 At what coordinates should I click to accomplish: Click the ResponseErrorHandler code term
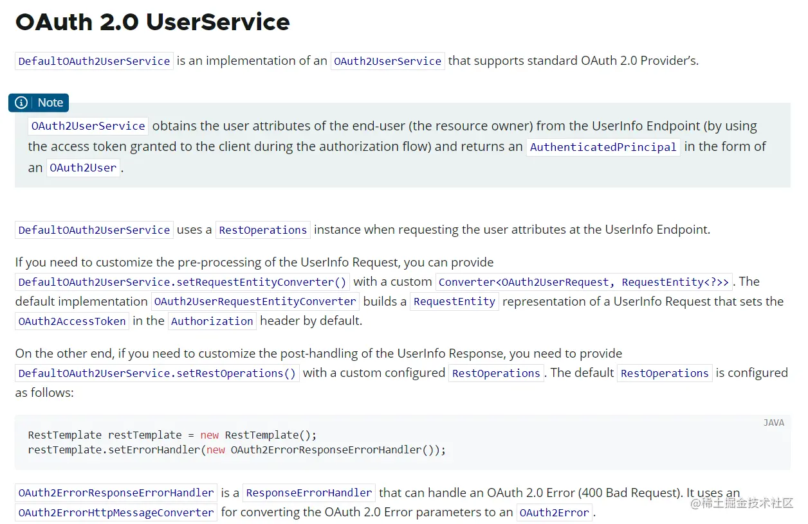309,493
